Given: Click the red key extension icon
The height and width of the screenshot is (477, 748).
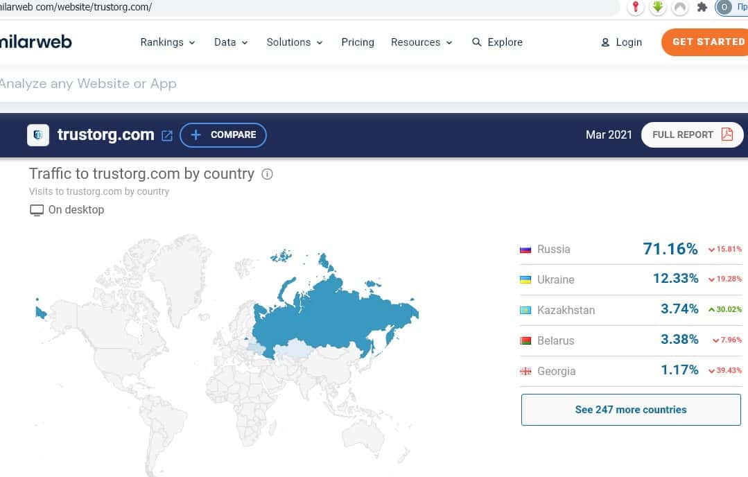Looking at the screenshot, I should [636, 8].
